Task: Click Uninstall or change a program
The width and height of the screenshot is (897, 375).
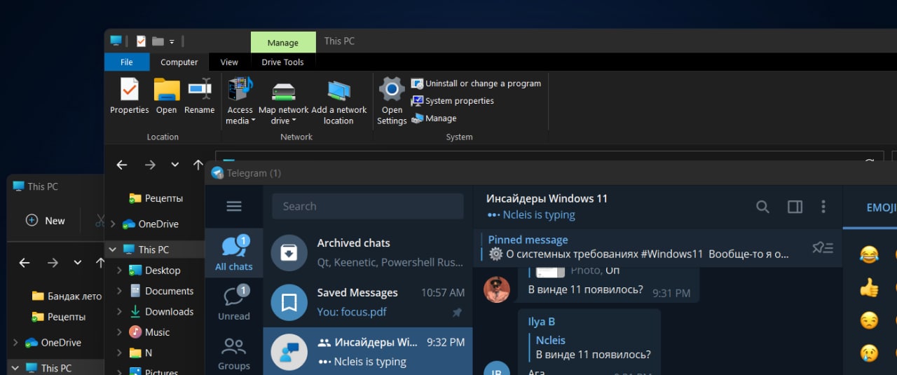Action: click(x=477, y=83)
